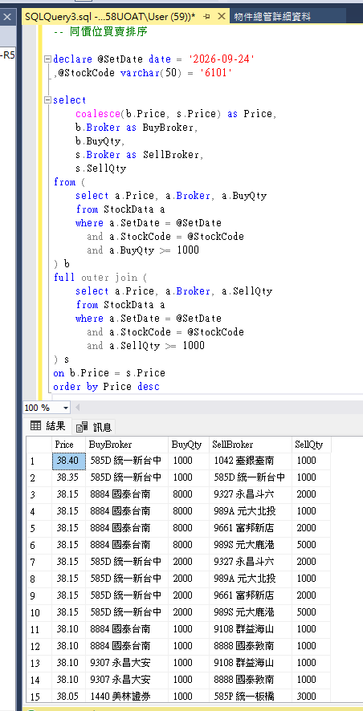
Task: Place cursor on the '6101' stock code literal
Action: tap(215, 73)
